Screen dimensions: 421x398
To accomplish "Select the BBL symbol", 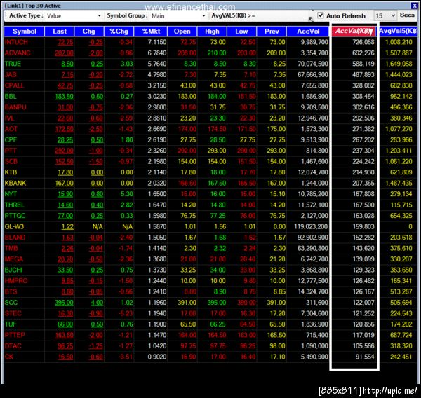I will (11, 96).
